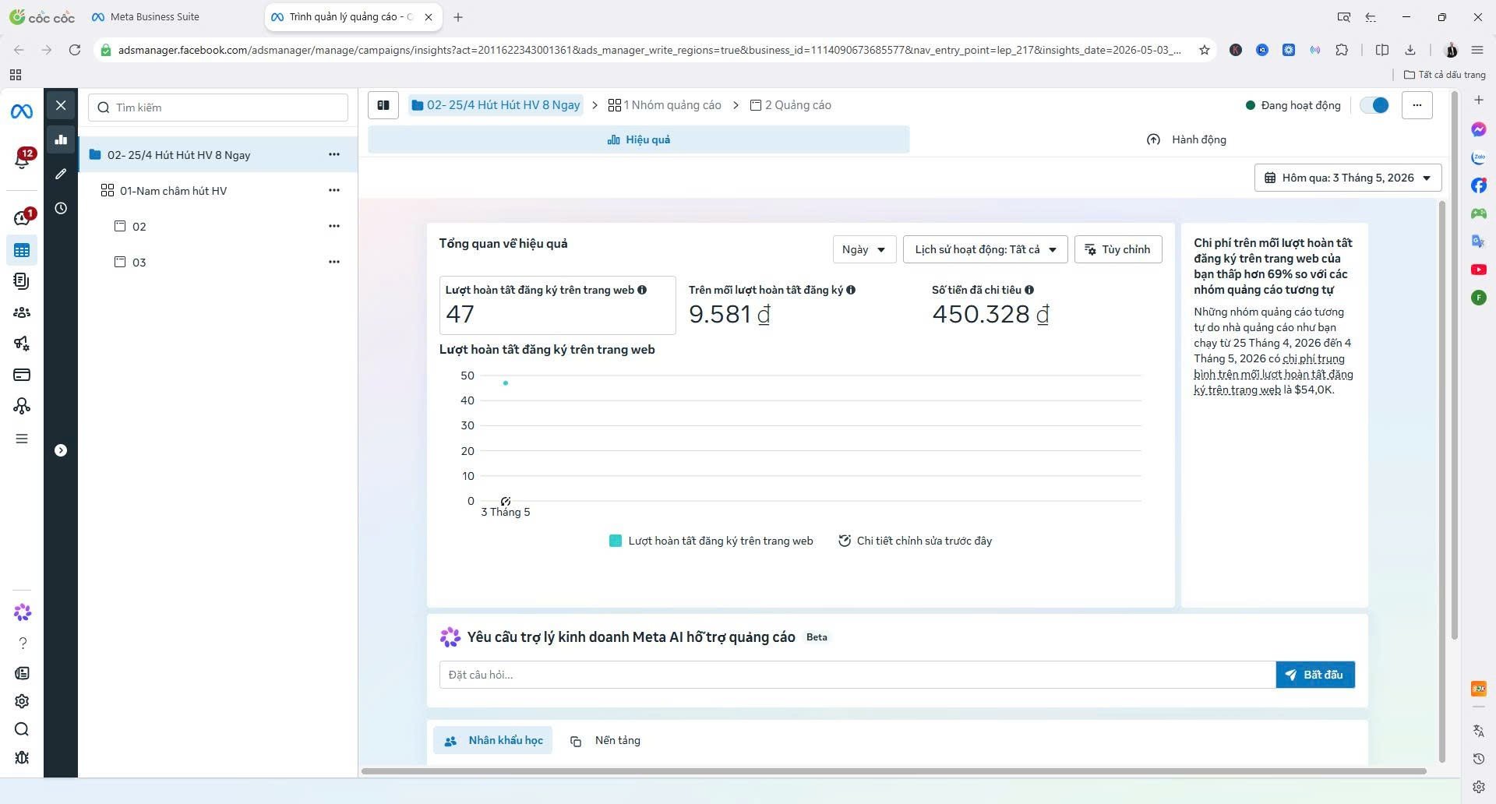Switch to the Hành động tab
The width and height of the screenshot is (1496, 804).
coord(1187,139)
